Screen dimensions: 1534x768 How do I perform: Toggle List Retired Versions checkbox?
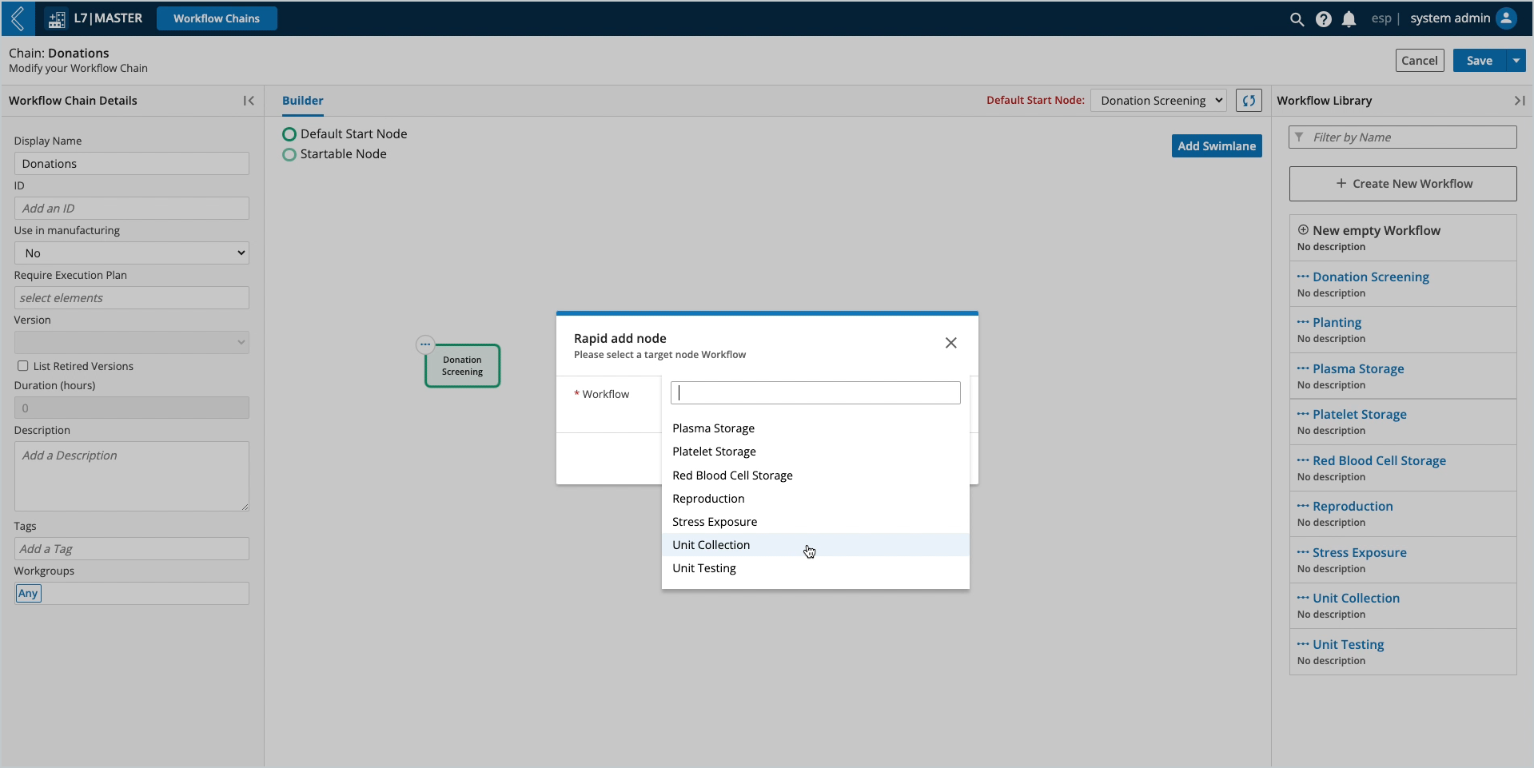22,366
